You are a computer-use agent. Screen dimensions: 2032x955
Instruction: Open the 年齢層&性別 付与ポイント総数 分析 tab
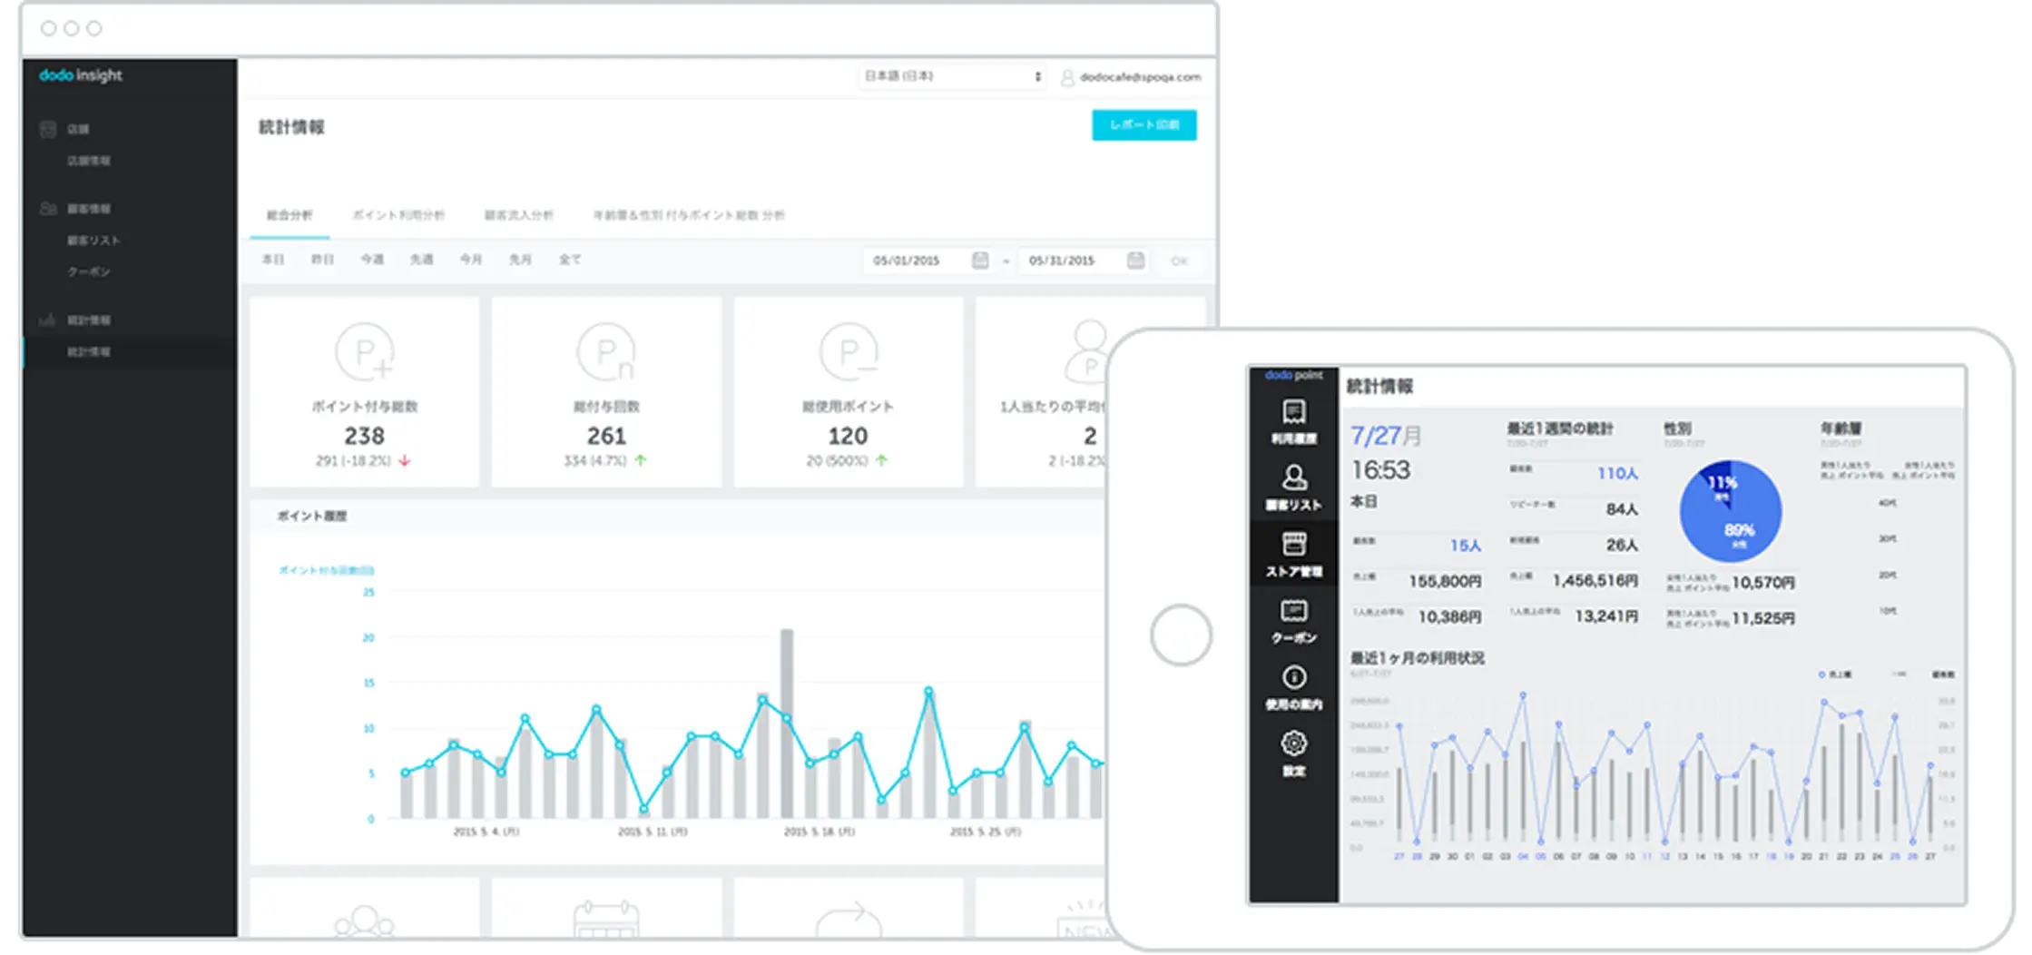click(x=689, y=215)
